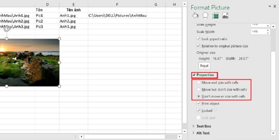The height and width of the screenshot is (140, 279).
Task: Select Move and size with cells
Action: (x=198, y=83)
